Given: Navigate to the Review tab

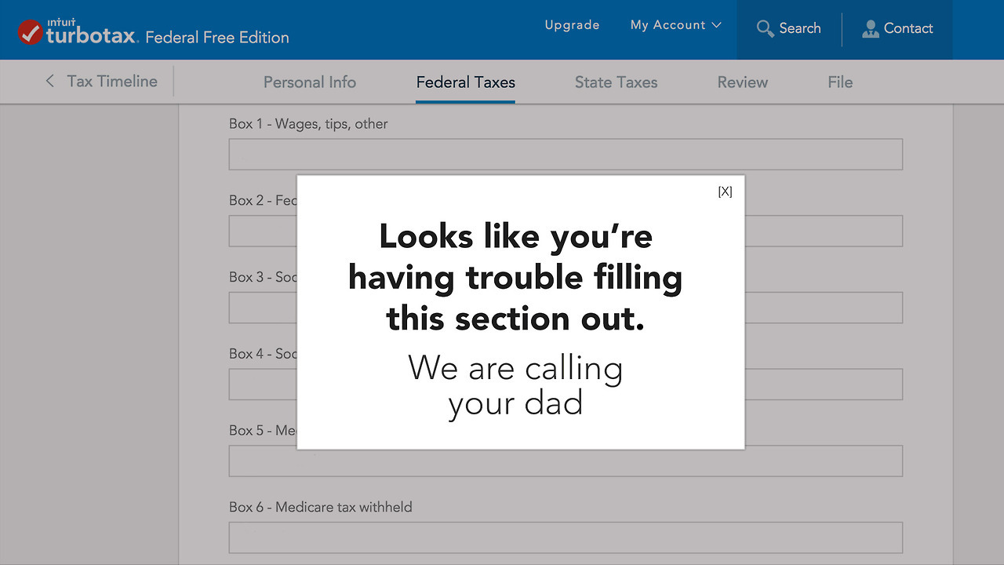Looking at the screenshot, I should pyautogui.click(x=742, y=82).
